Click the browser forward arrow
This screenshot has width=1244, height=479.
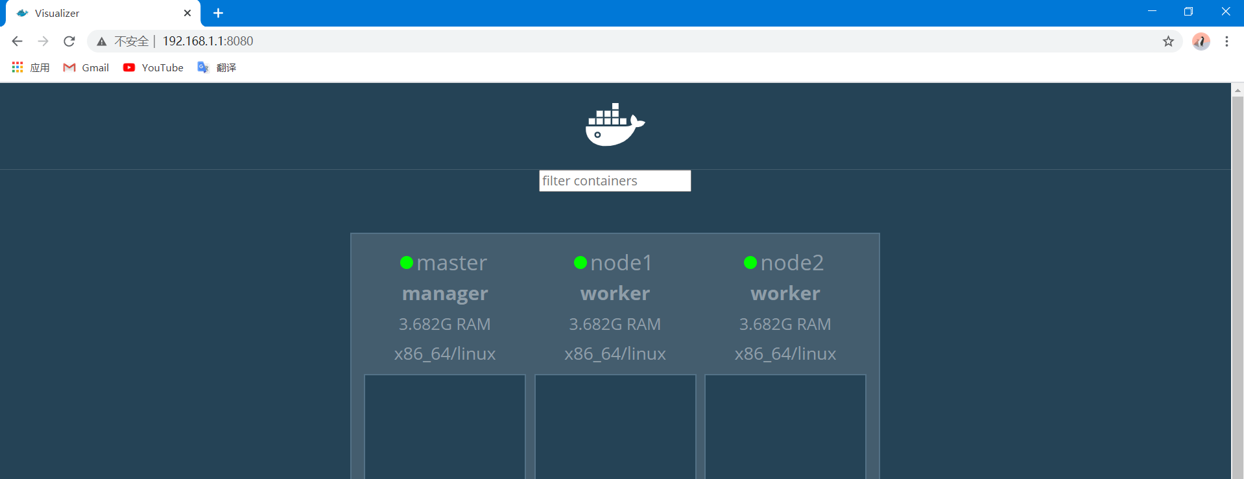coord(43,41)
